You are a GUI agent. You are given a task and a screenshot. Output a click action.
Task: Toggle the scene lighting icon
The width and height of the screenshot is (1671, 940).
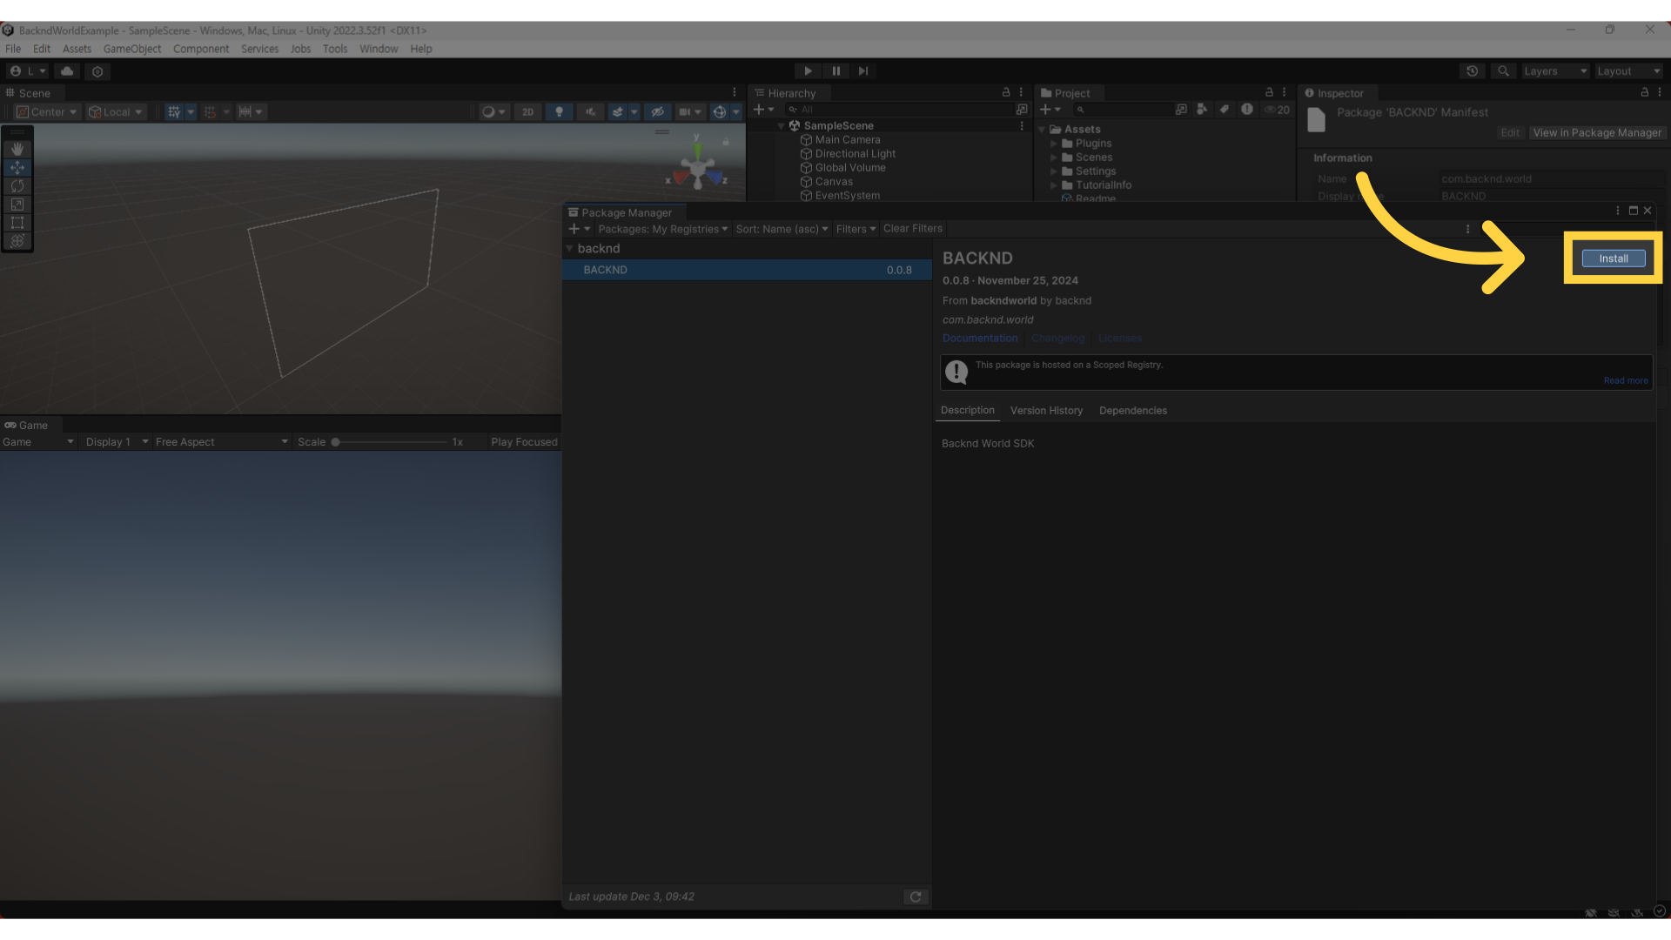coord(559,111)
